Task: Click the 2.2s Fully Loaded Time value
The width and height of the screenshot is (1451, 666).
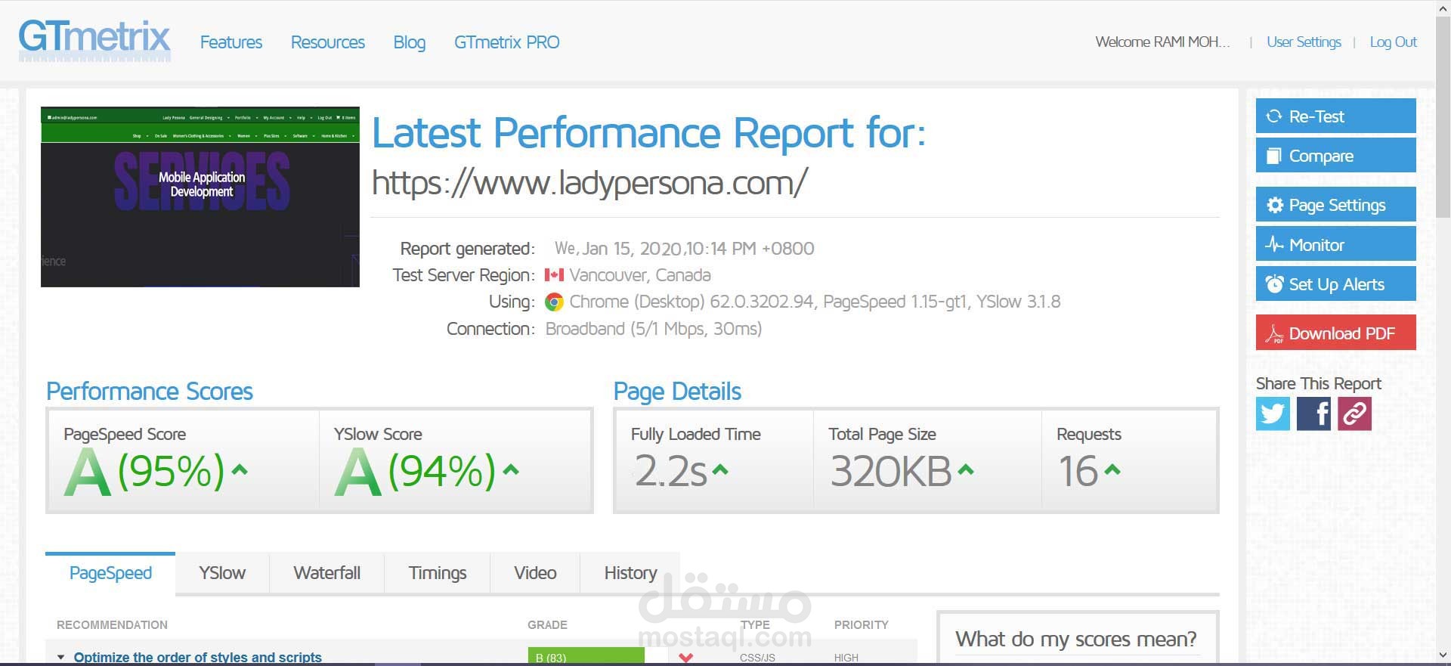Action: (x=670, y=471)
